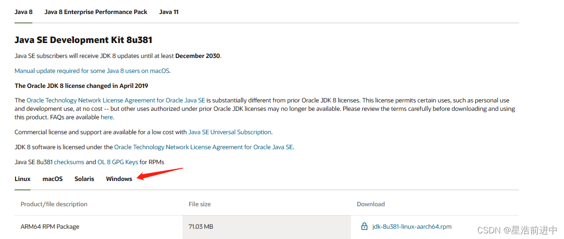Open the OL 8 GPG Keys link
Screen dimensions: 564x239
(x=118, y=162)
